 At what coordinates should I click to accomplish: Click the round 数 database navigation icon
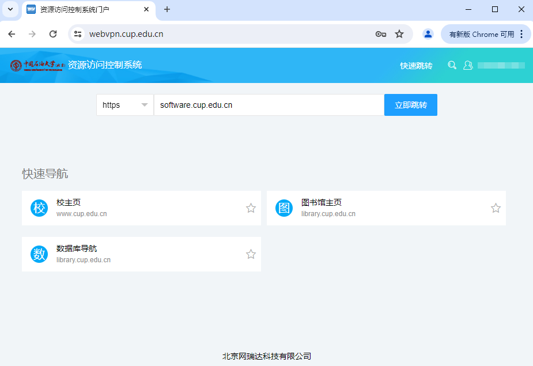click(x=39, y=254)
